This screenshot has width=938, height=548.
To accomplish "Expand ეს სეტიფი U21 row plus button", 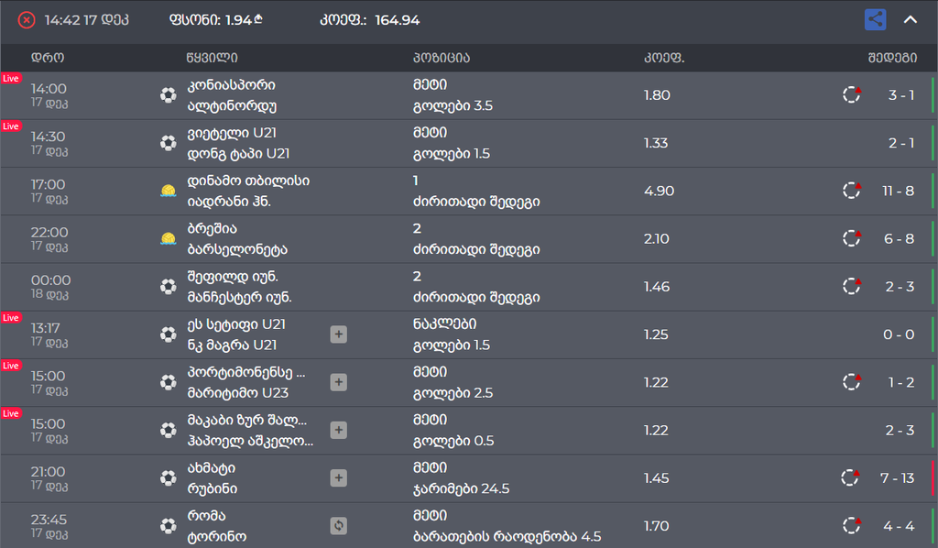I will (339, 334).
